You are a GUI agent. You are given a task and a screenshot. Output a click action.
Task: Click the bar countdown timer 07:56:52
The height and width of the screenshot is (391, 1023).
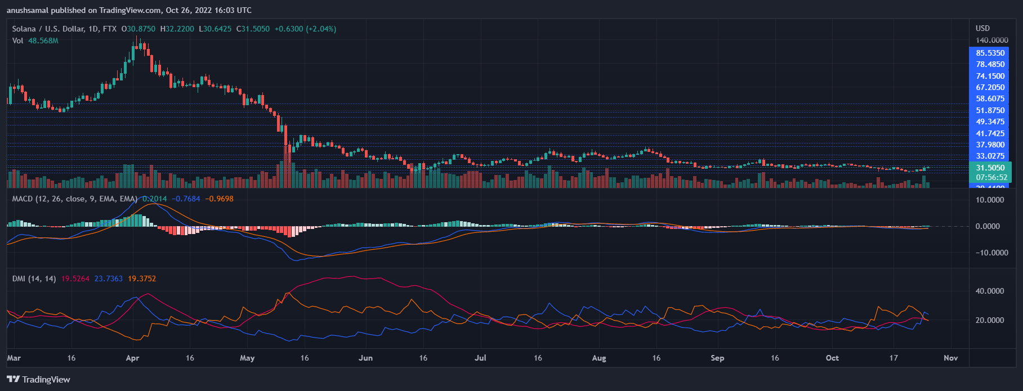tap(991, 177)
